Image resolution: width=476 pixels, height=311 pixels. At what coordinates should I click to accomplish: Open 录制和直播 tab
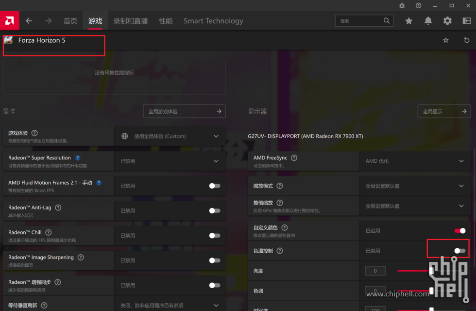point(131,20)
